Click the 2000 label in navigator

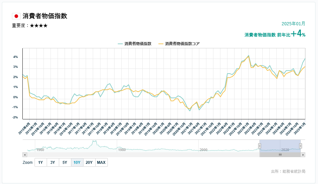[x=203, y=150]
